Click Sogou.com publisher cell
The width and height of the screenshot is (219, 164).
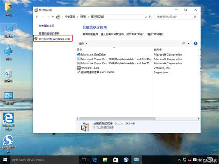tap(161, 73)
